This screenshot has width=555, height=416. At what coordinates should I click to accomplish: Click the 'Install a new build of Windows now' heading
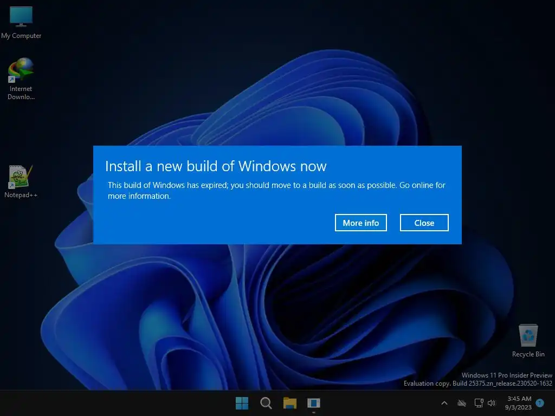click(216, 166)
